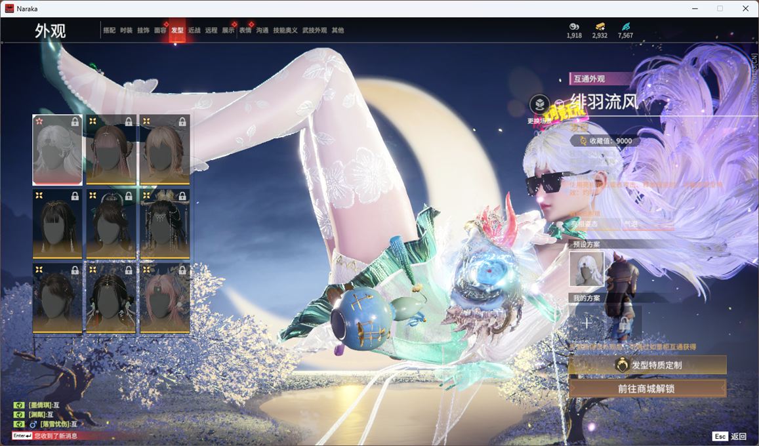Open the 搭配 tab
Screen dimensions: 759x446
109,30
